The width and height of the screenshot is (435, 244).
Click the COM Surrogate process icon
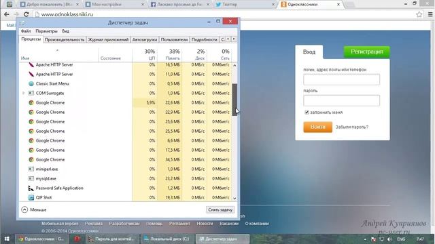(x=31, y=94)
